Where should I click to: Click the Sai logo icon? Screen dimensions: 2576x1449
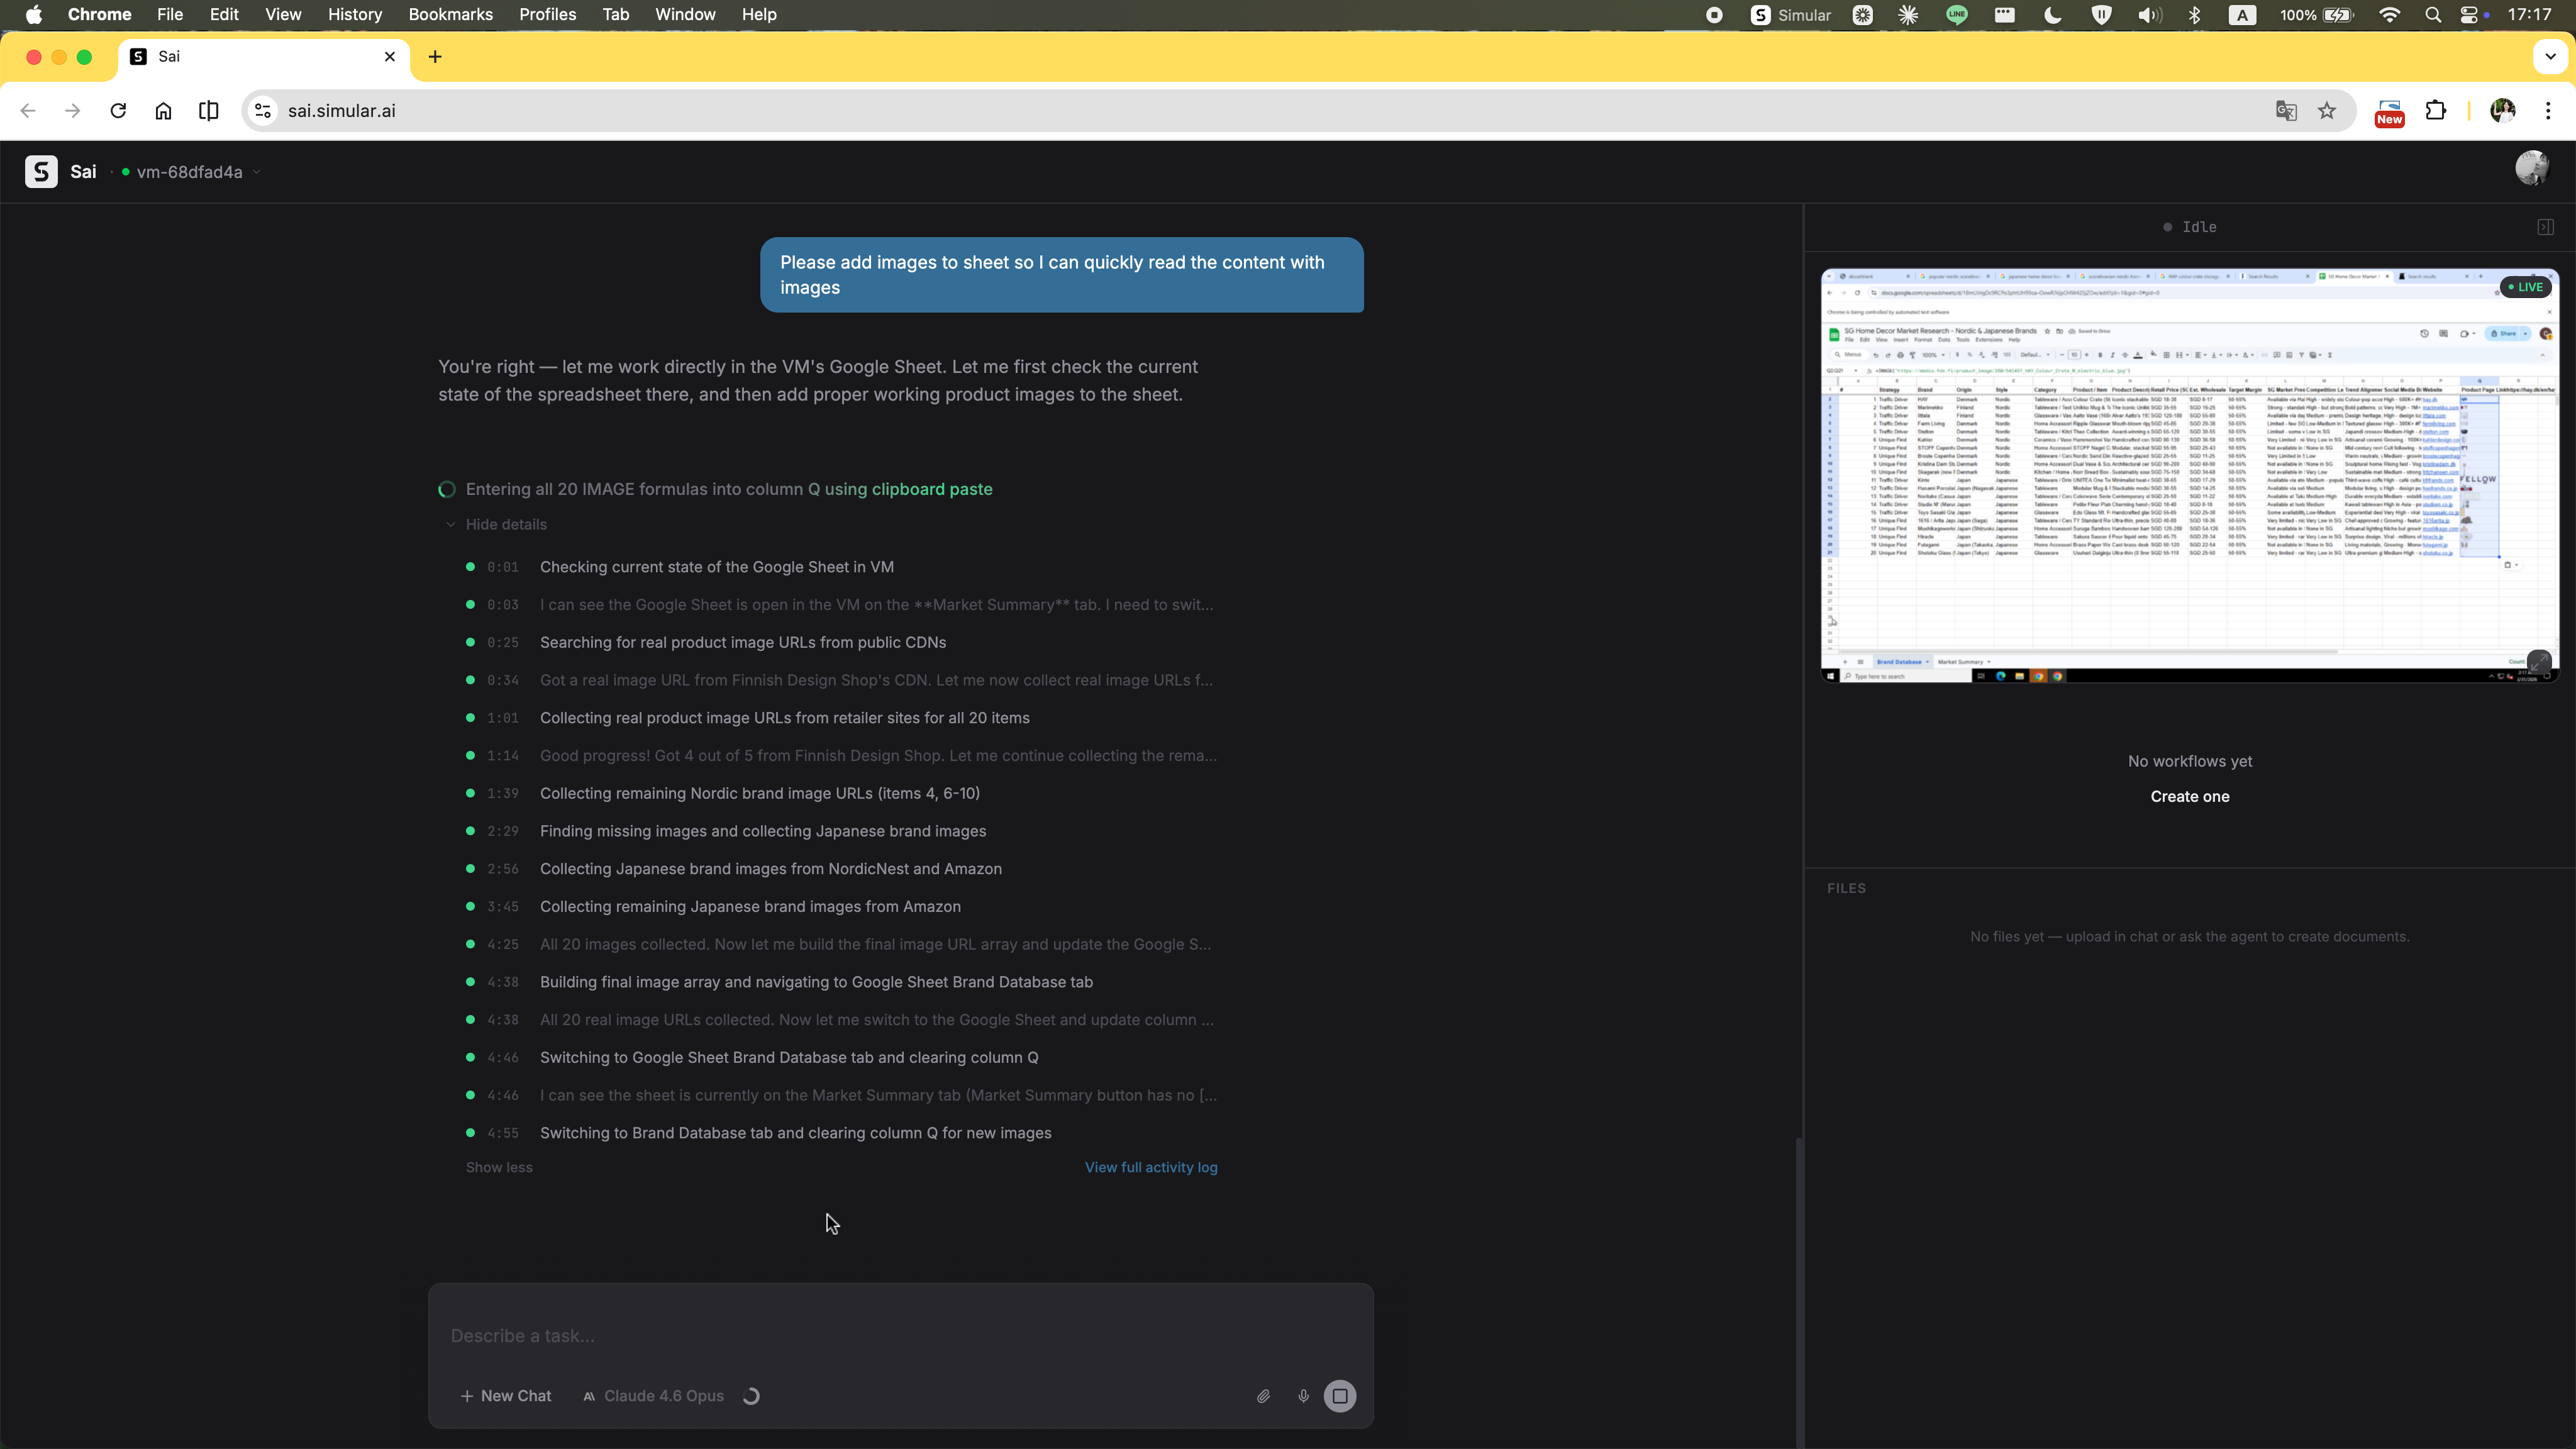click(41, 172)
